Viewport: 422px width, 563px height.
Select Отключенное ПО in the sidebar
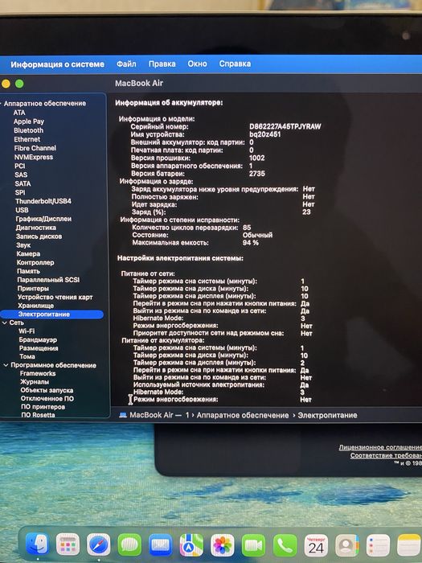(47, 399)
